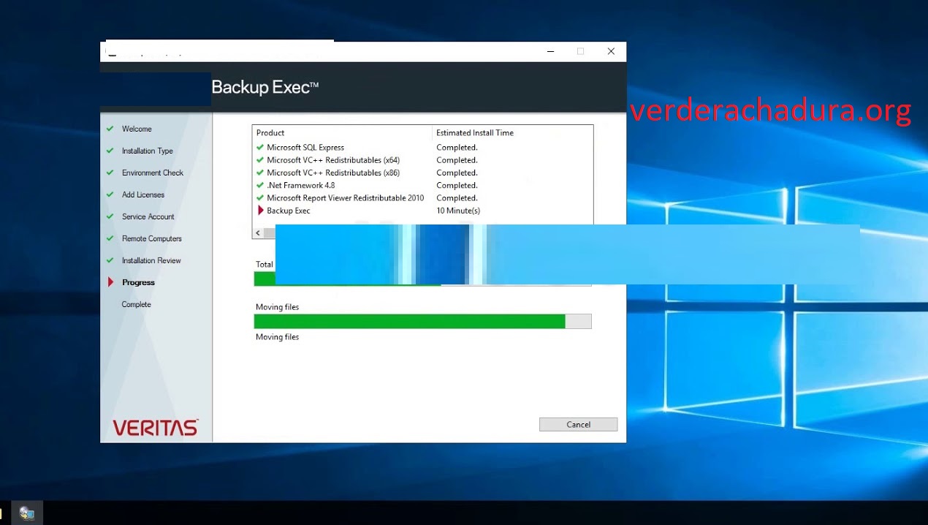
Task: Click the Cancel button
Action: click(578, 424)
